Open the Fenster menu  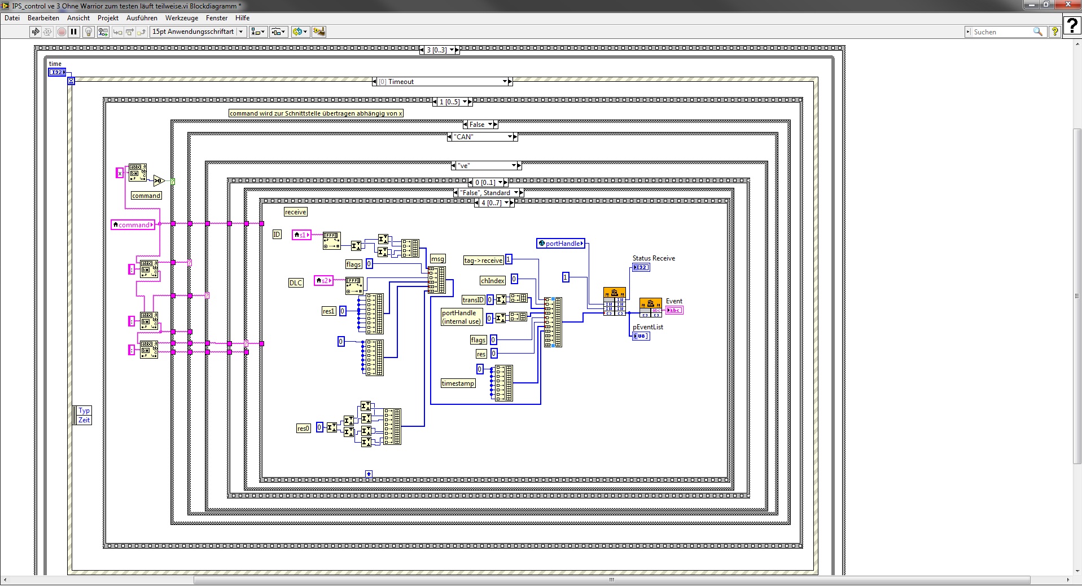(x=217, y=18)
